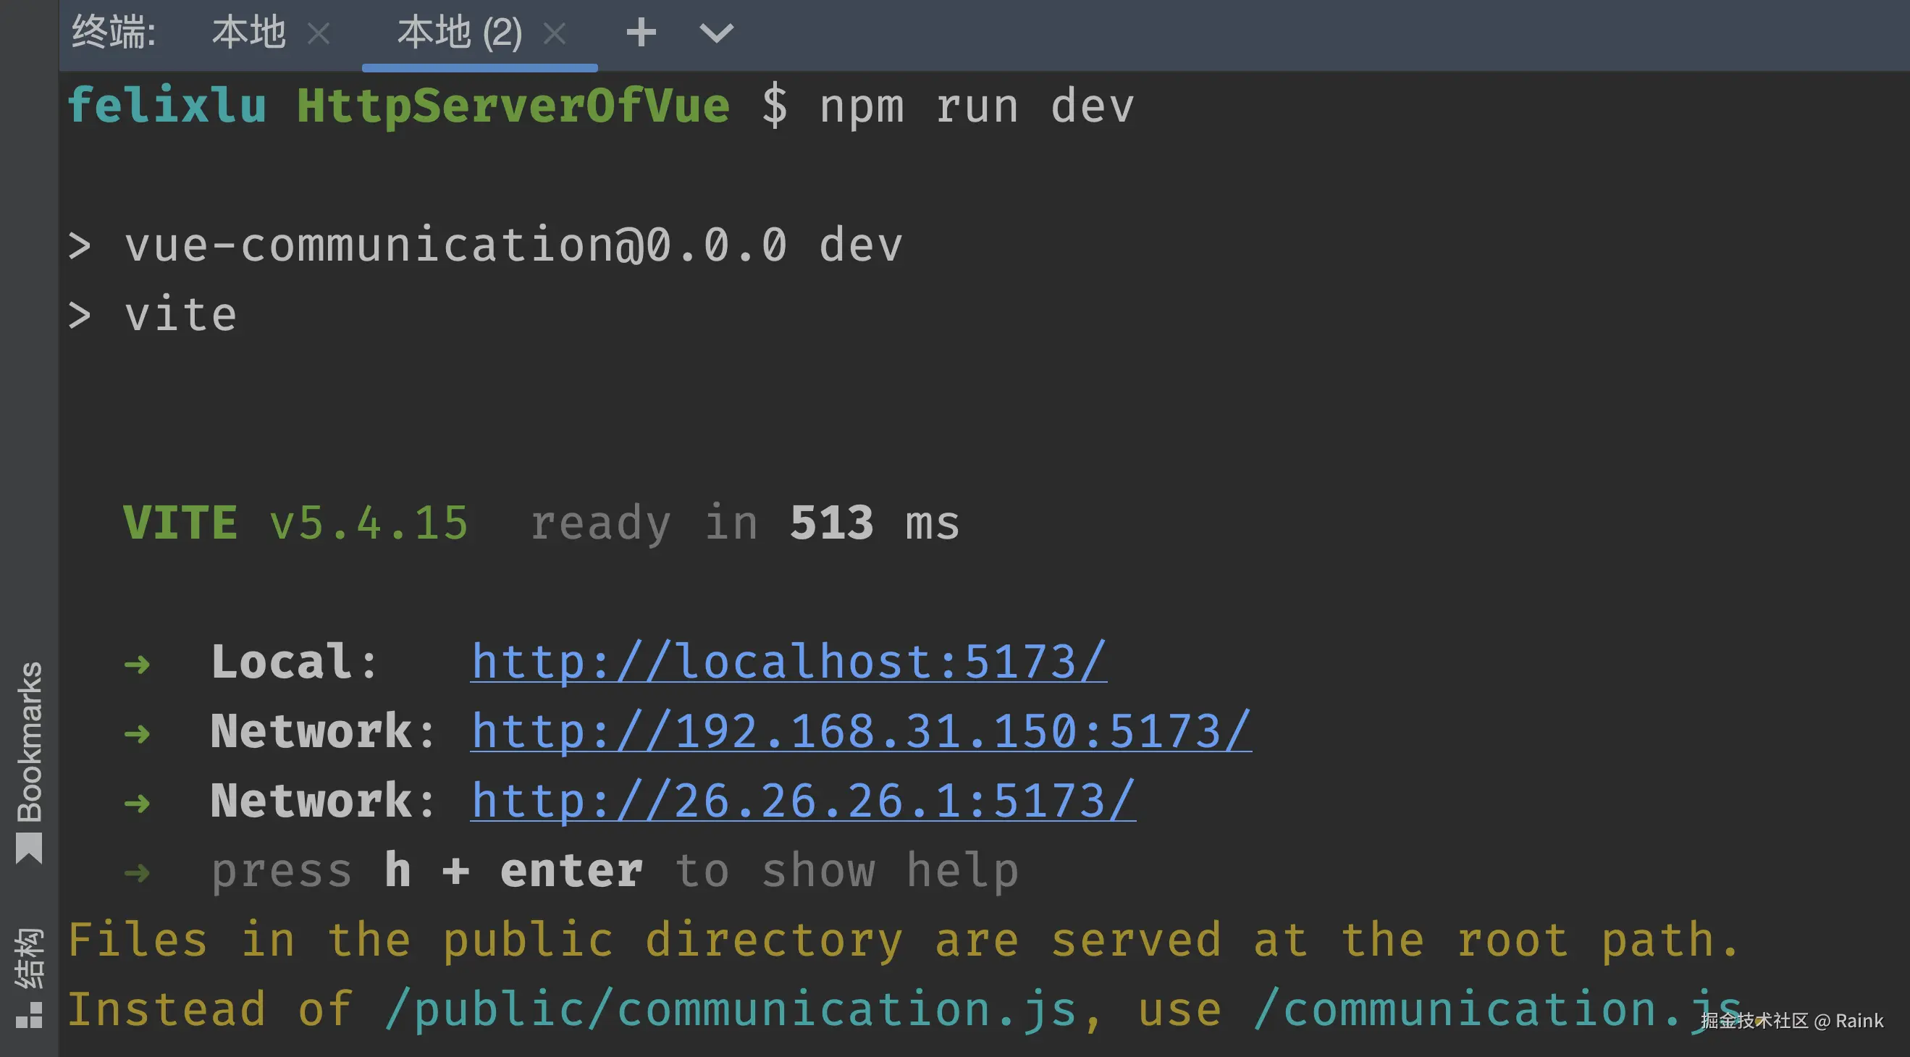The height and width of the screenshot is (1057, 1910).
Task: Click the bookmark ribbon icon in sidebar
Action: coord(30,848)
